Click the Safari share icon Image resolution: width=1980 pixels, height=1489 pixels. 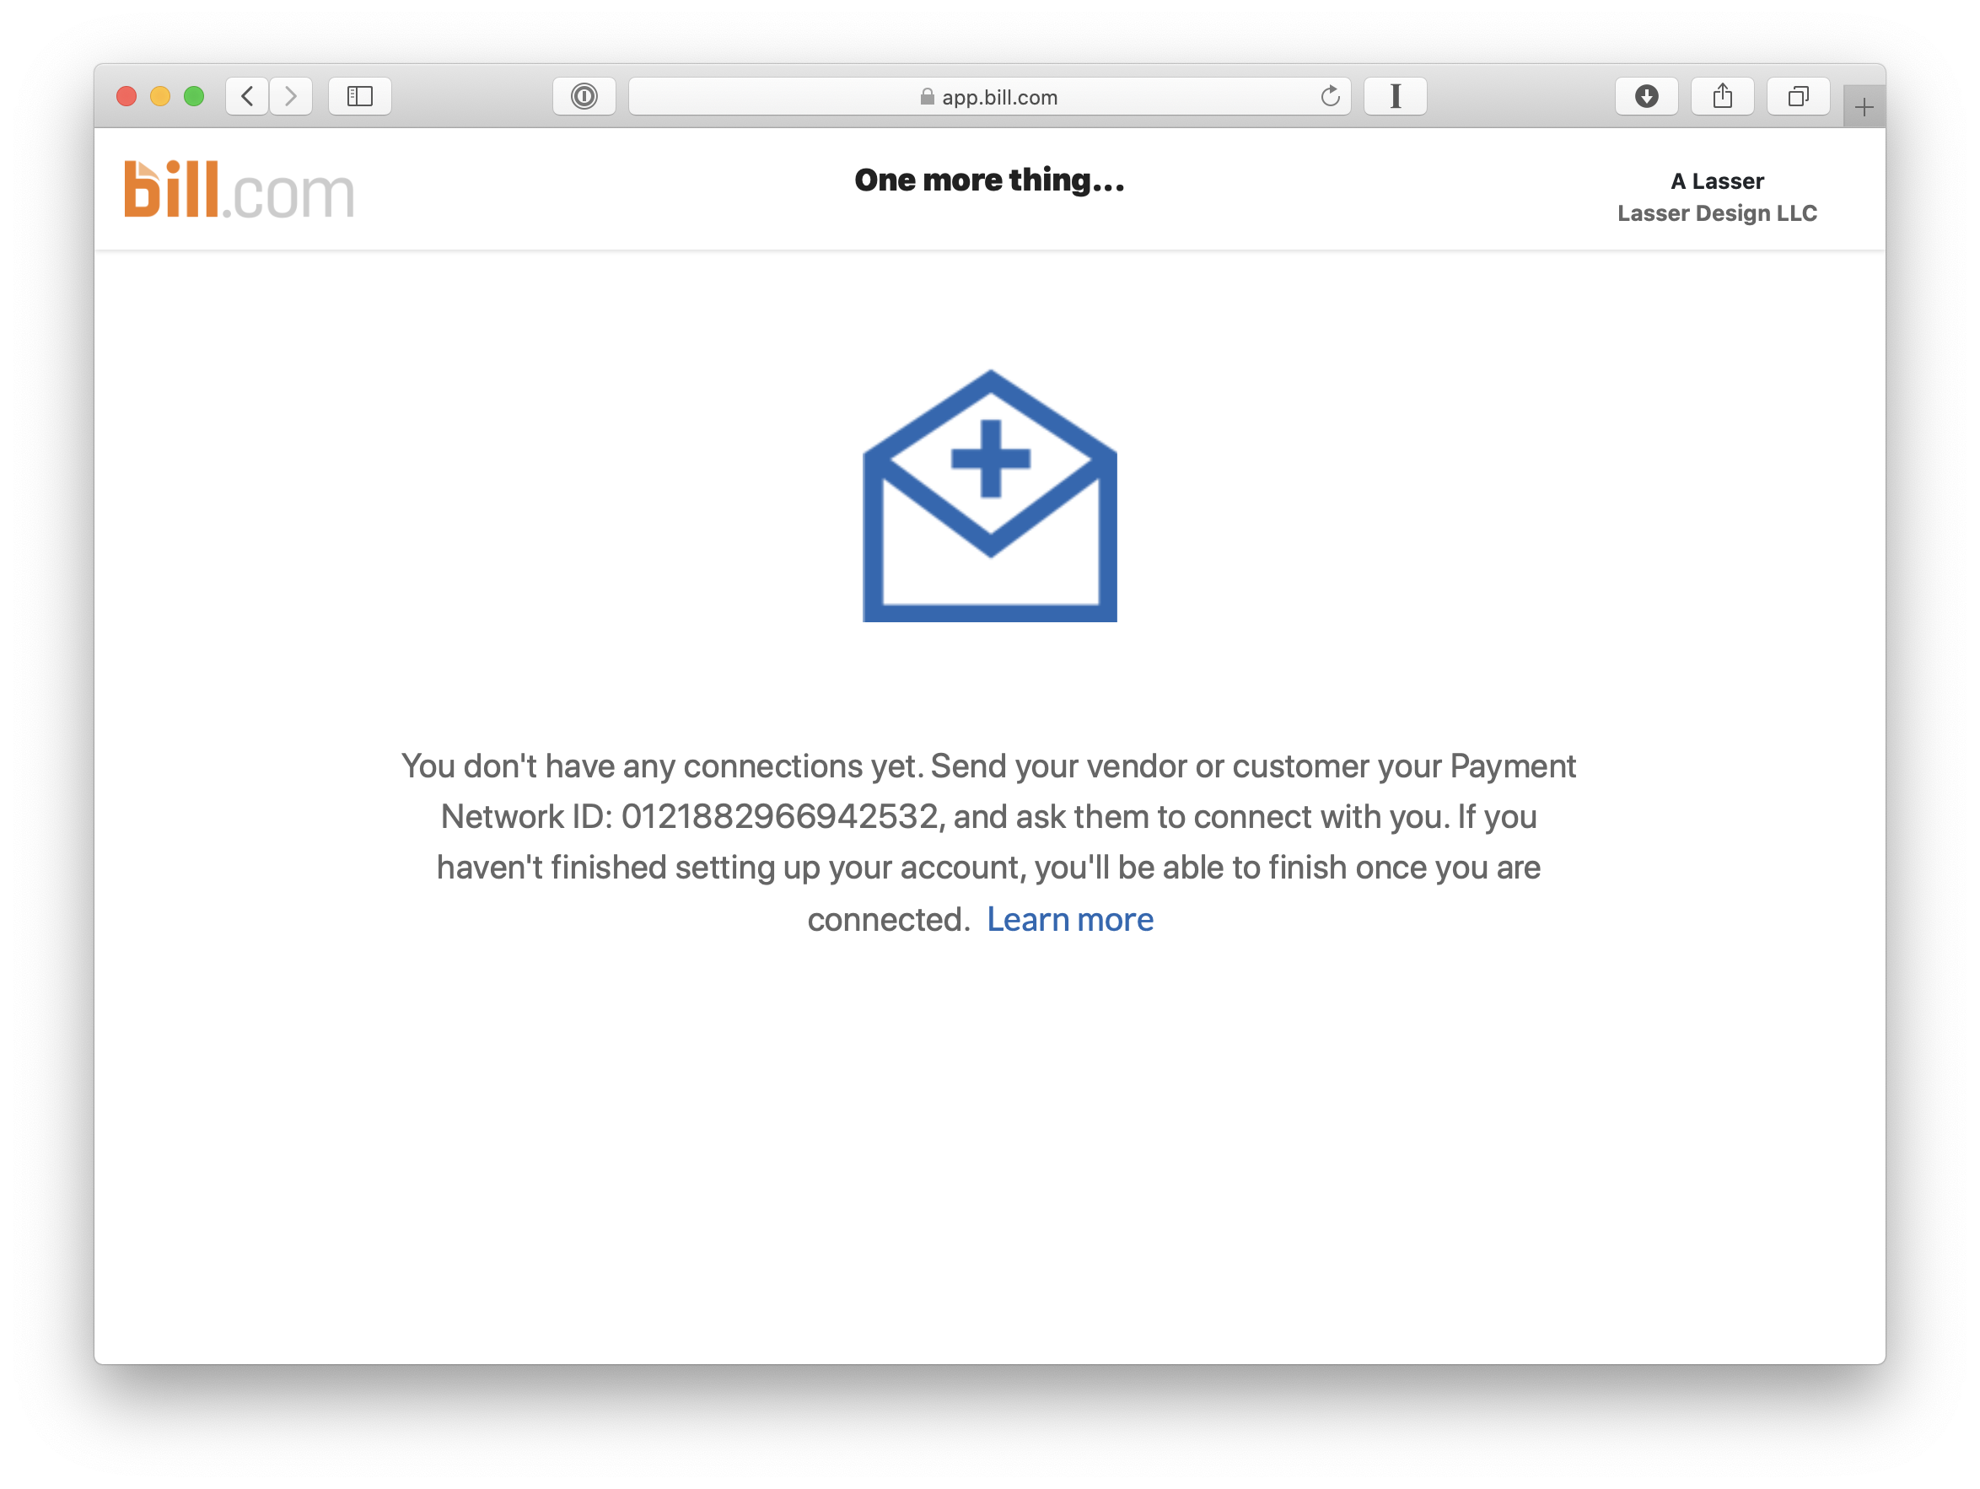[1722, 96]
